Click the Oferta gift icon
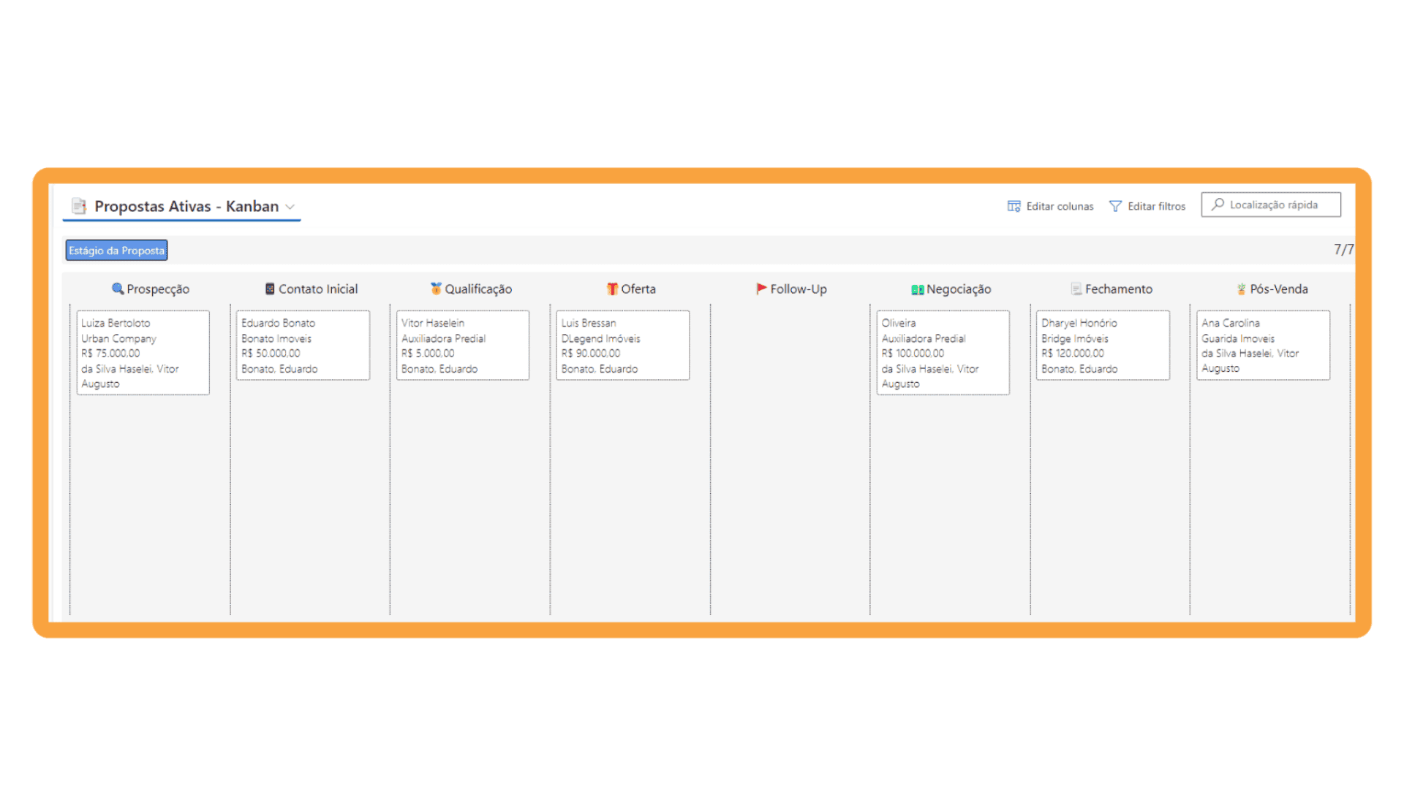This screenshot has height=789, width=1404. coord(612,289)
